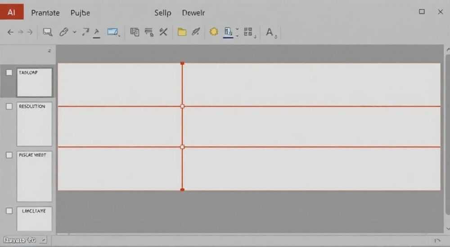Click the blue screen panel icon
450x247 pixels.
[x=113, y=32]
